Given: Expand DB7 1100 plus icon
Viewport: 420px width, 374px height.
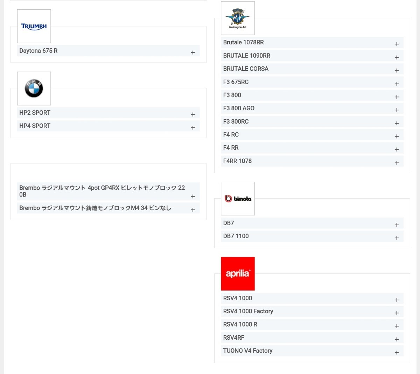Looking at the screenshot, I should [x=397, y=238].
